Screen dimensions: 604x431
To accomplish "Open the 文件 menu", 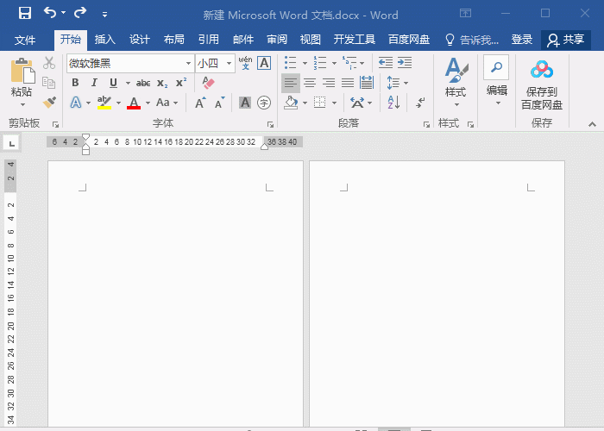I will [x=25, y=40].
